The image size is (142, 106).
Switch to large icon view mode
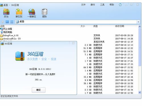[7, 22]
